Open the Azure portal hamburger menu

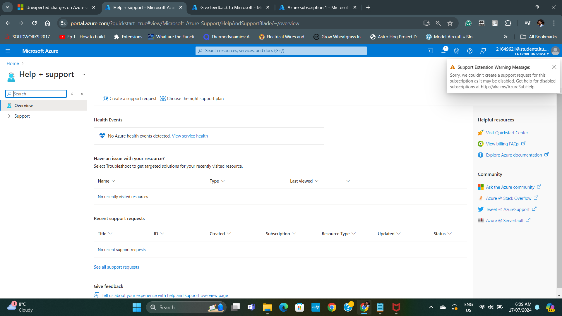[8, 51]
